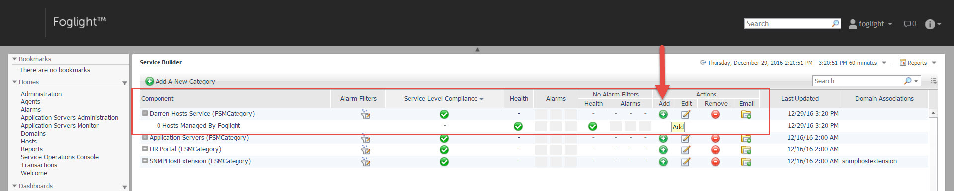Image resolution: width=954 pixels, height=191 pixels.
Task: Click the table scrollbar up arrow
Action: pos(933,113)
